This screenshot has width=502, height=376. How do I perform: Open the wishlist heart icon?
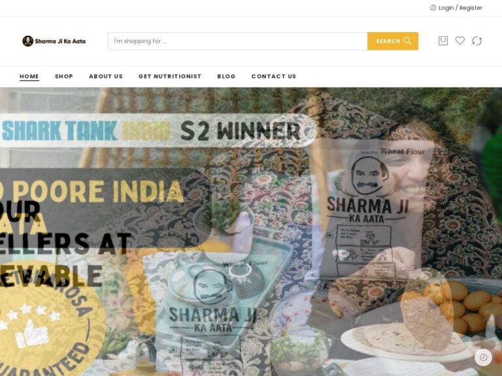tap(460, 40)
